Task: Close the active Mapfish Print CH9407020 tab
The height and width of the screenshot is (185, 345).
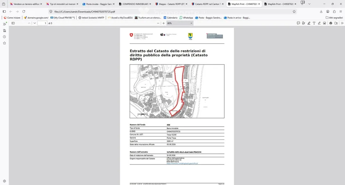Action: pyautogui.click(x=259, y=4)
